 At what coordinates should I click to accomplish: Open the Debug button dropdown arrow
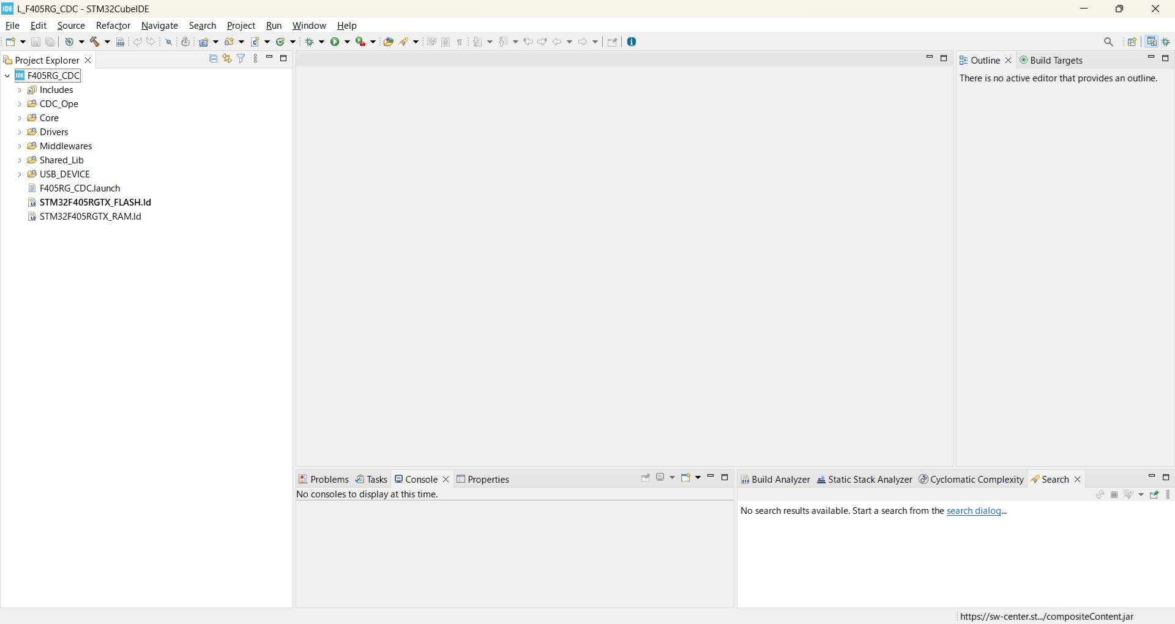[x=322, y=42]
